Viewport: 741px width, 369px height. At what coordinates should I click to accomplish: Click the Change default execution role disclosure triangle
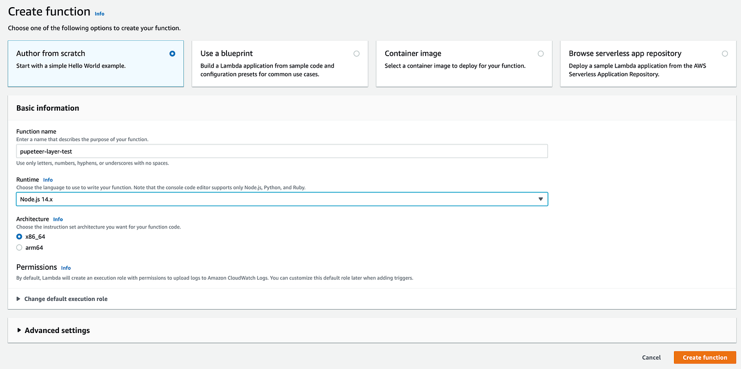[x=18, y=299]
